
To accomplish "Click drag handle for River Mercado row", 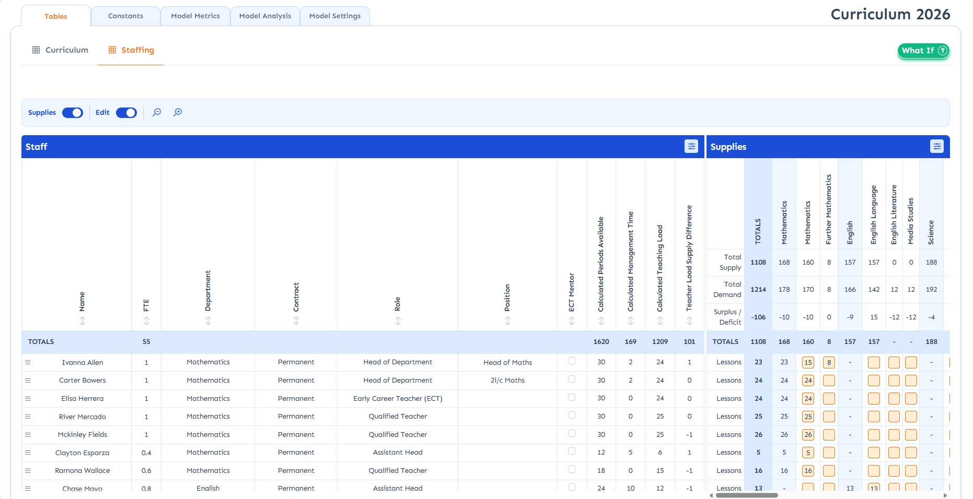I will (x=28, y=417).
